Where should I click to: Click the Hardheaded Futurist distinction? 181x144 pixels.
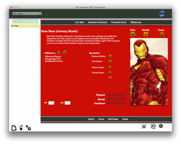(x=54, y=61)
